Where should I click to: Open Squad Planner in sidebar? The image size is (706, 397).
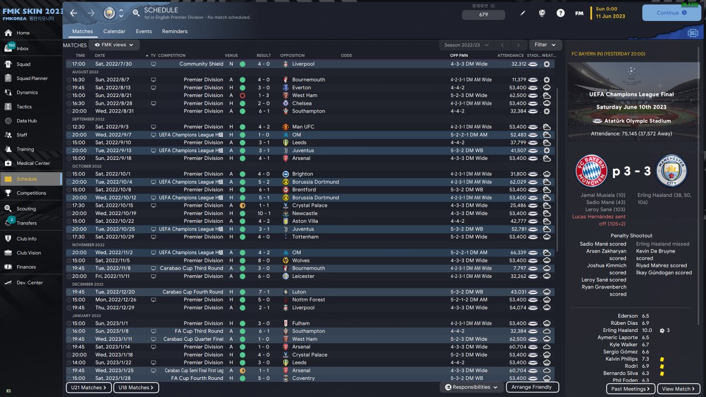[32, 78]
